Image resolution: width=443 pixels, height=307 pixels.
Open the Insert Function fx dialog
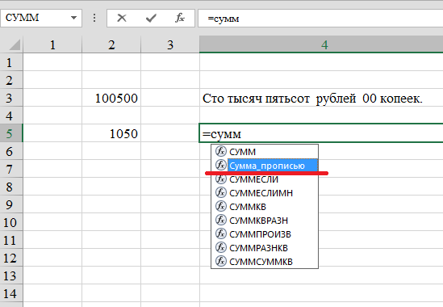coord(180,18)
